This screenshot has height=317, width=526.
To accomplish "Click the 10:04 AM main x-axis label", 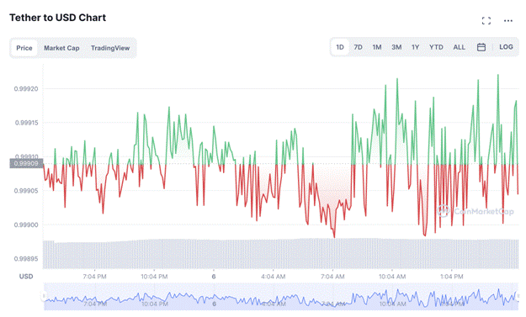I will pos(392,277).
